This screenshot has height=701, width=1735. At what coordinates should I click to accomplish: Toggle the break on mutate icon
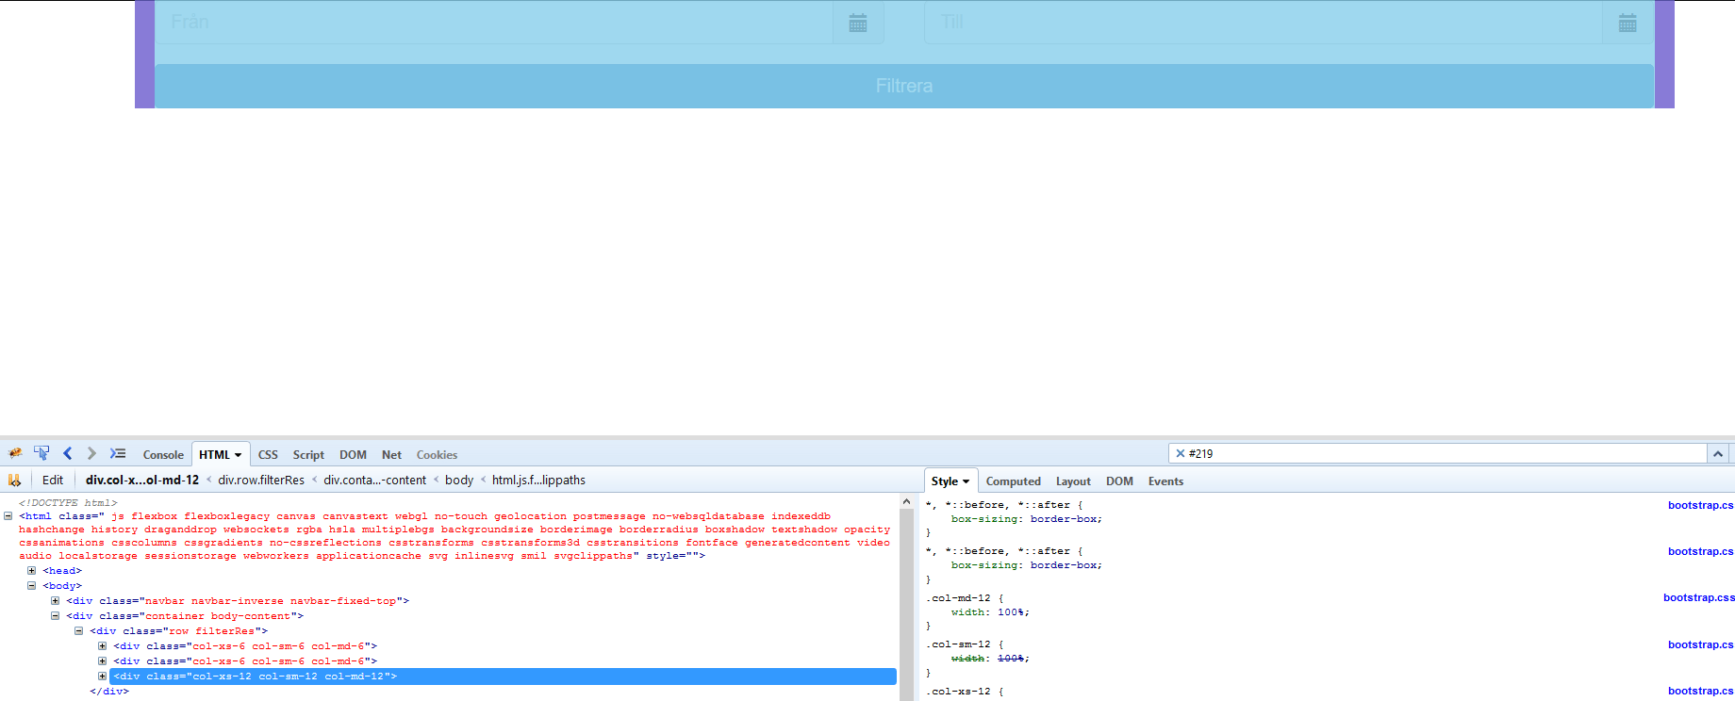pos(14,480)
